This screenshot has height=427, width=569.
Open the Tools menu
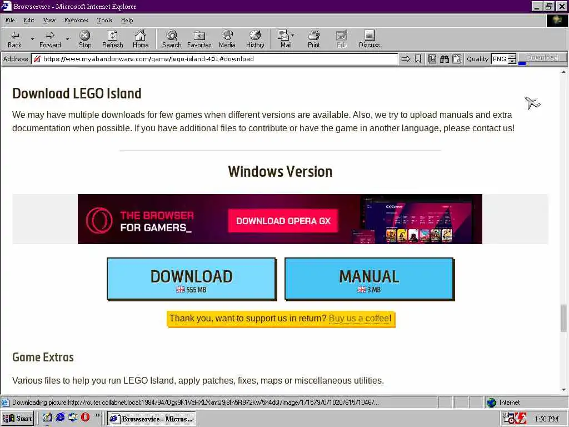104,21
